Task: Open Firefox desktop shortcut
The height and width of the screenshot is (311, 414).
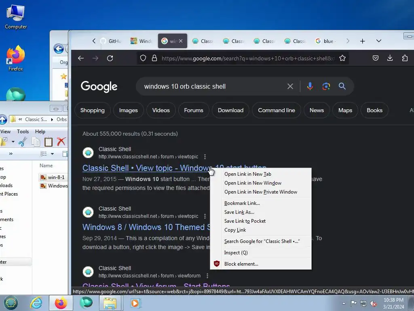Action: pos(16,58)
